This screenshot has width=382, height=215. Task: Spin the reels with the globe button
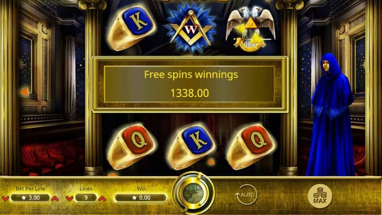193,193
